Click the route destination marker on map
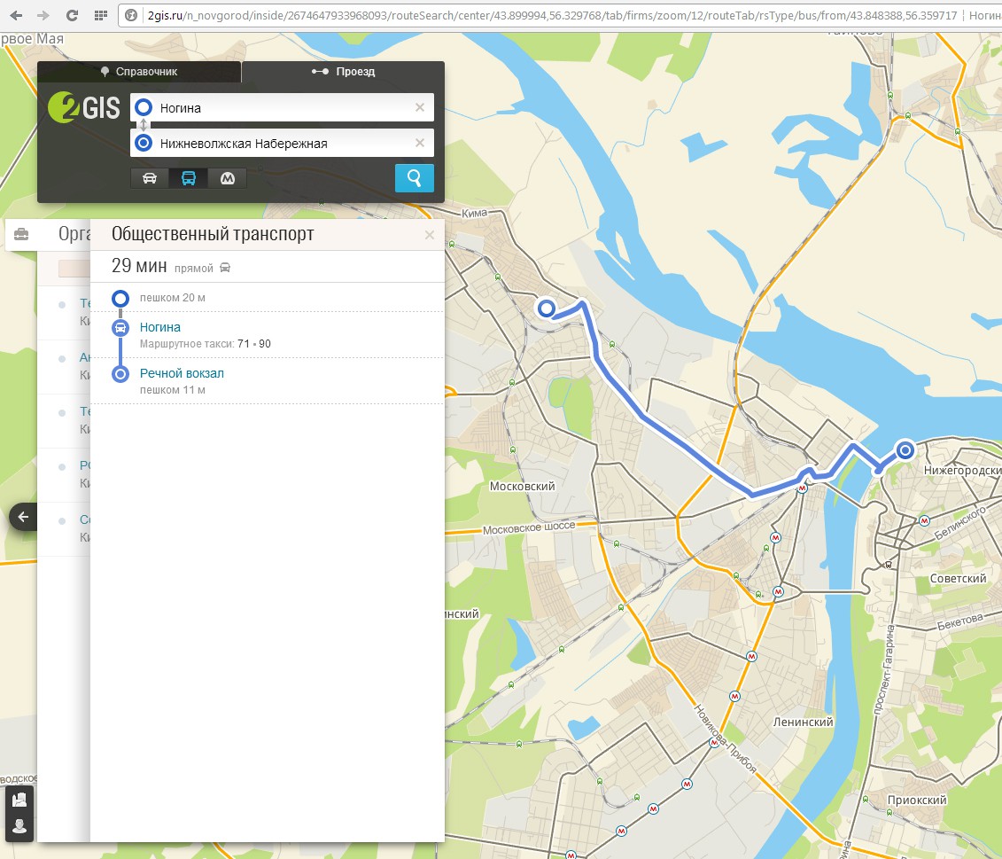Image resolution: width=1002 pixels, height=859 pixels. pyautogui.click(x=905, y=450)
